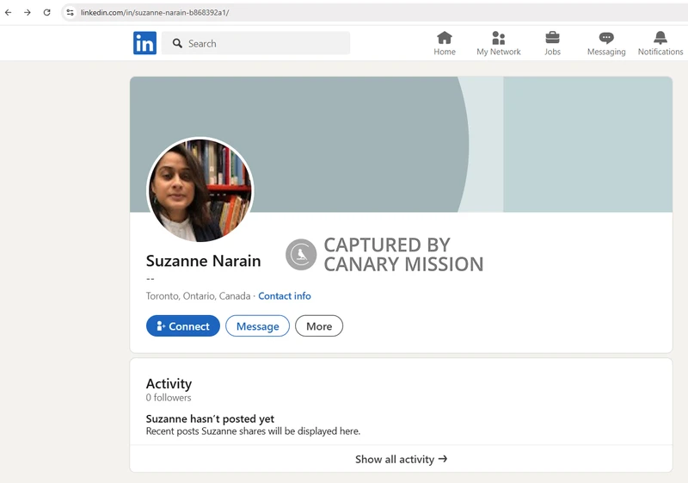Click the Suzanne Narain name heading
Viewport: 688px width, 483px height.
(203, 261)
